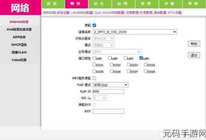This screenshot has height=140, width=206.
Task: Switch to the 应用 top tab
Action: coord(123,4)
